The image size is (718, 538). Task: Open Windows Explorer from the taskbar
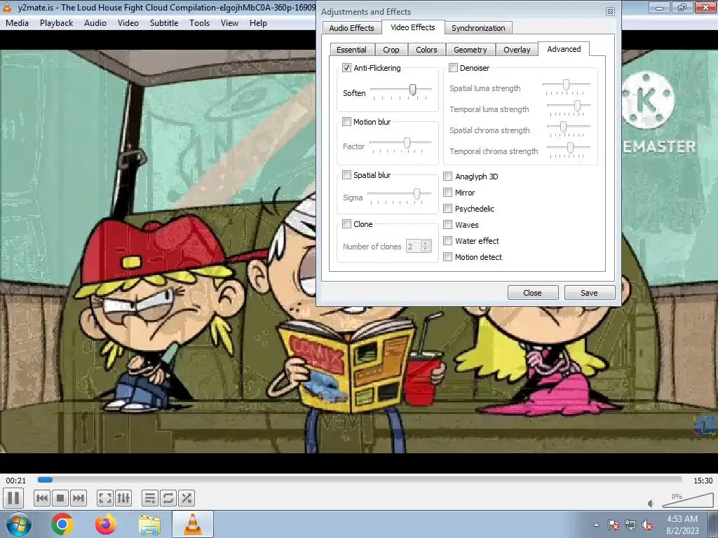click(149, 524)
